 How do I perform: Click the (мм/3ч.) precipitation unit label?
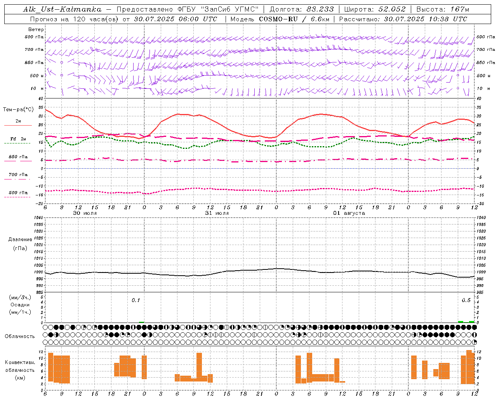click(x=20, y=297)
